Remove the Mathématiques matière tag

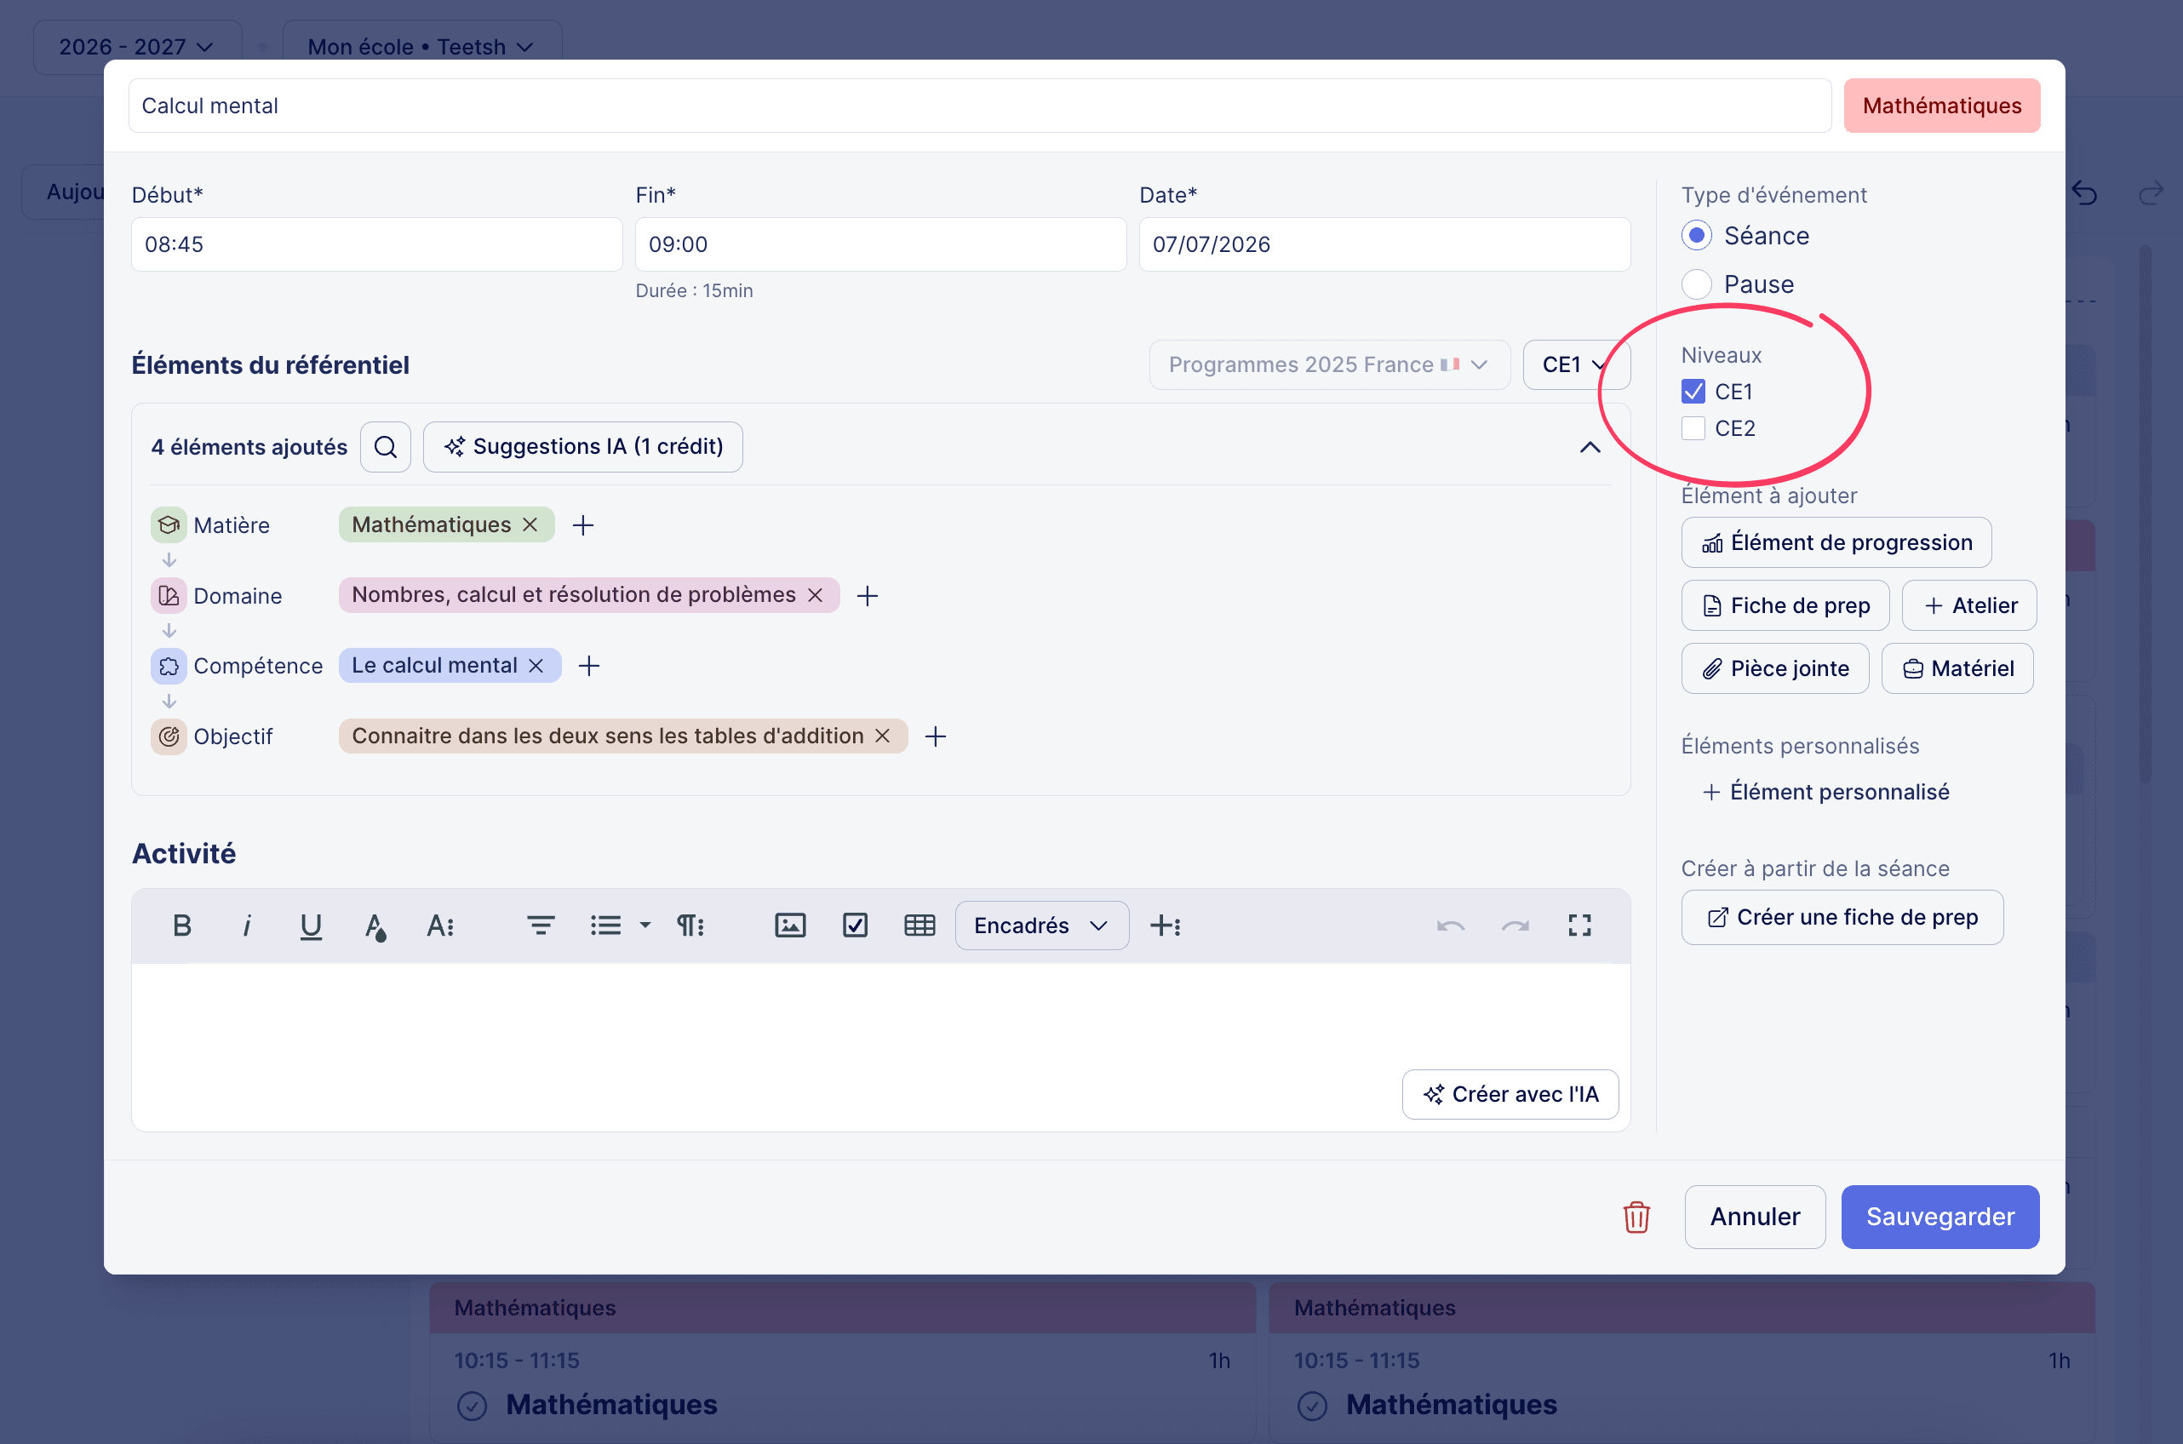pos(530,525)
